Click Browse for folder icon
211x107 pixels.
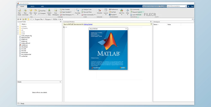tap(25, 19)
